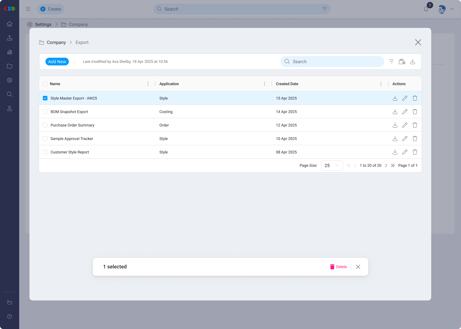
Task: Edit Purchase Order Summary using its pencil icon
Action: (x=405, y=125)
